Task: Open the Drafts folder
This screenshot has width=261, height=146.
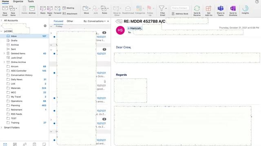Action: pos(24,41)
